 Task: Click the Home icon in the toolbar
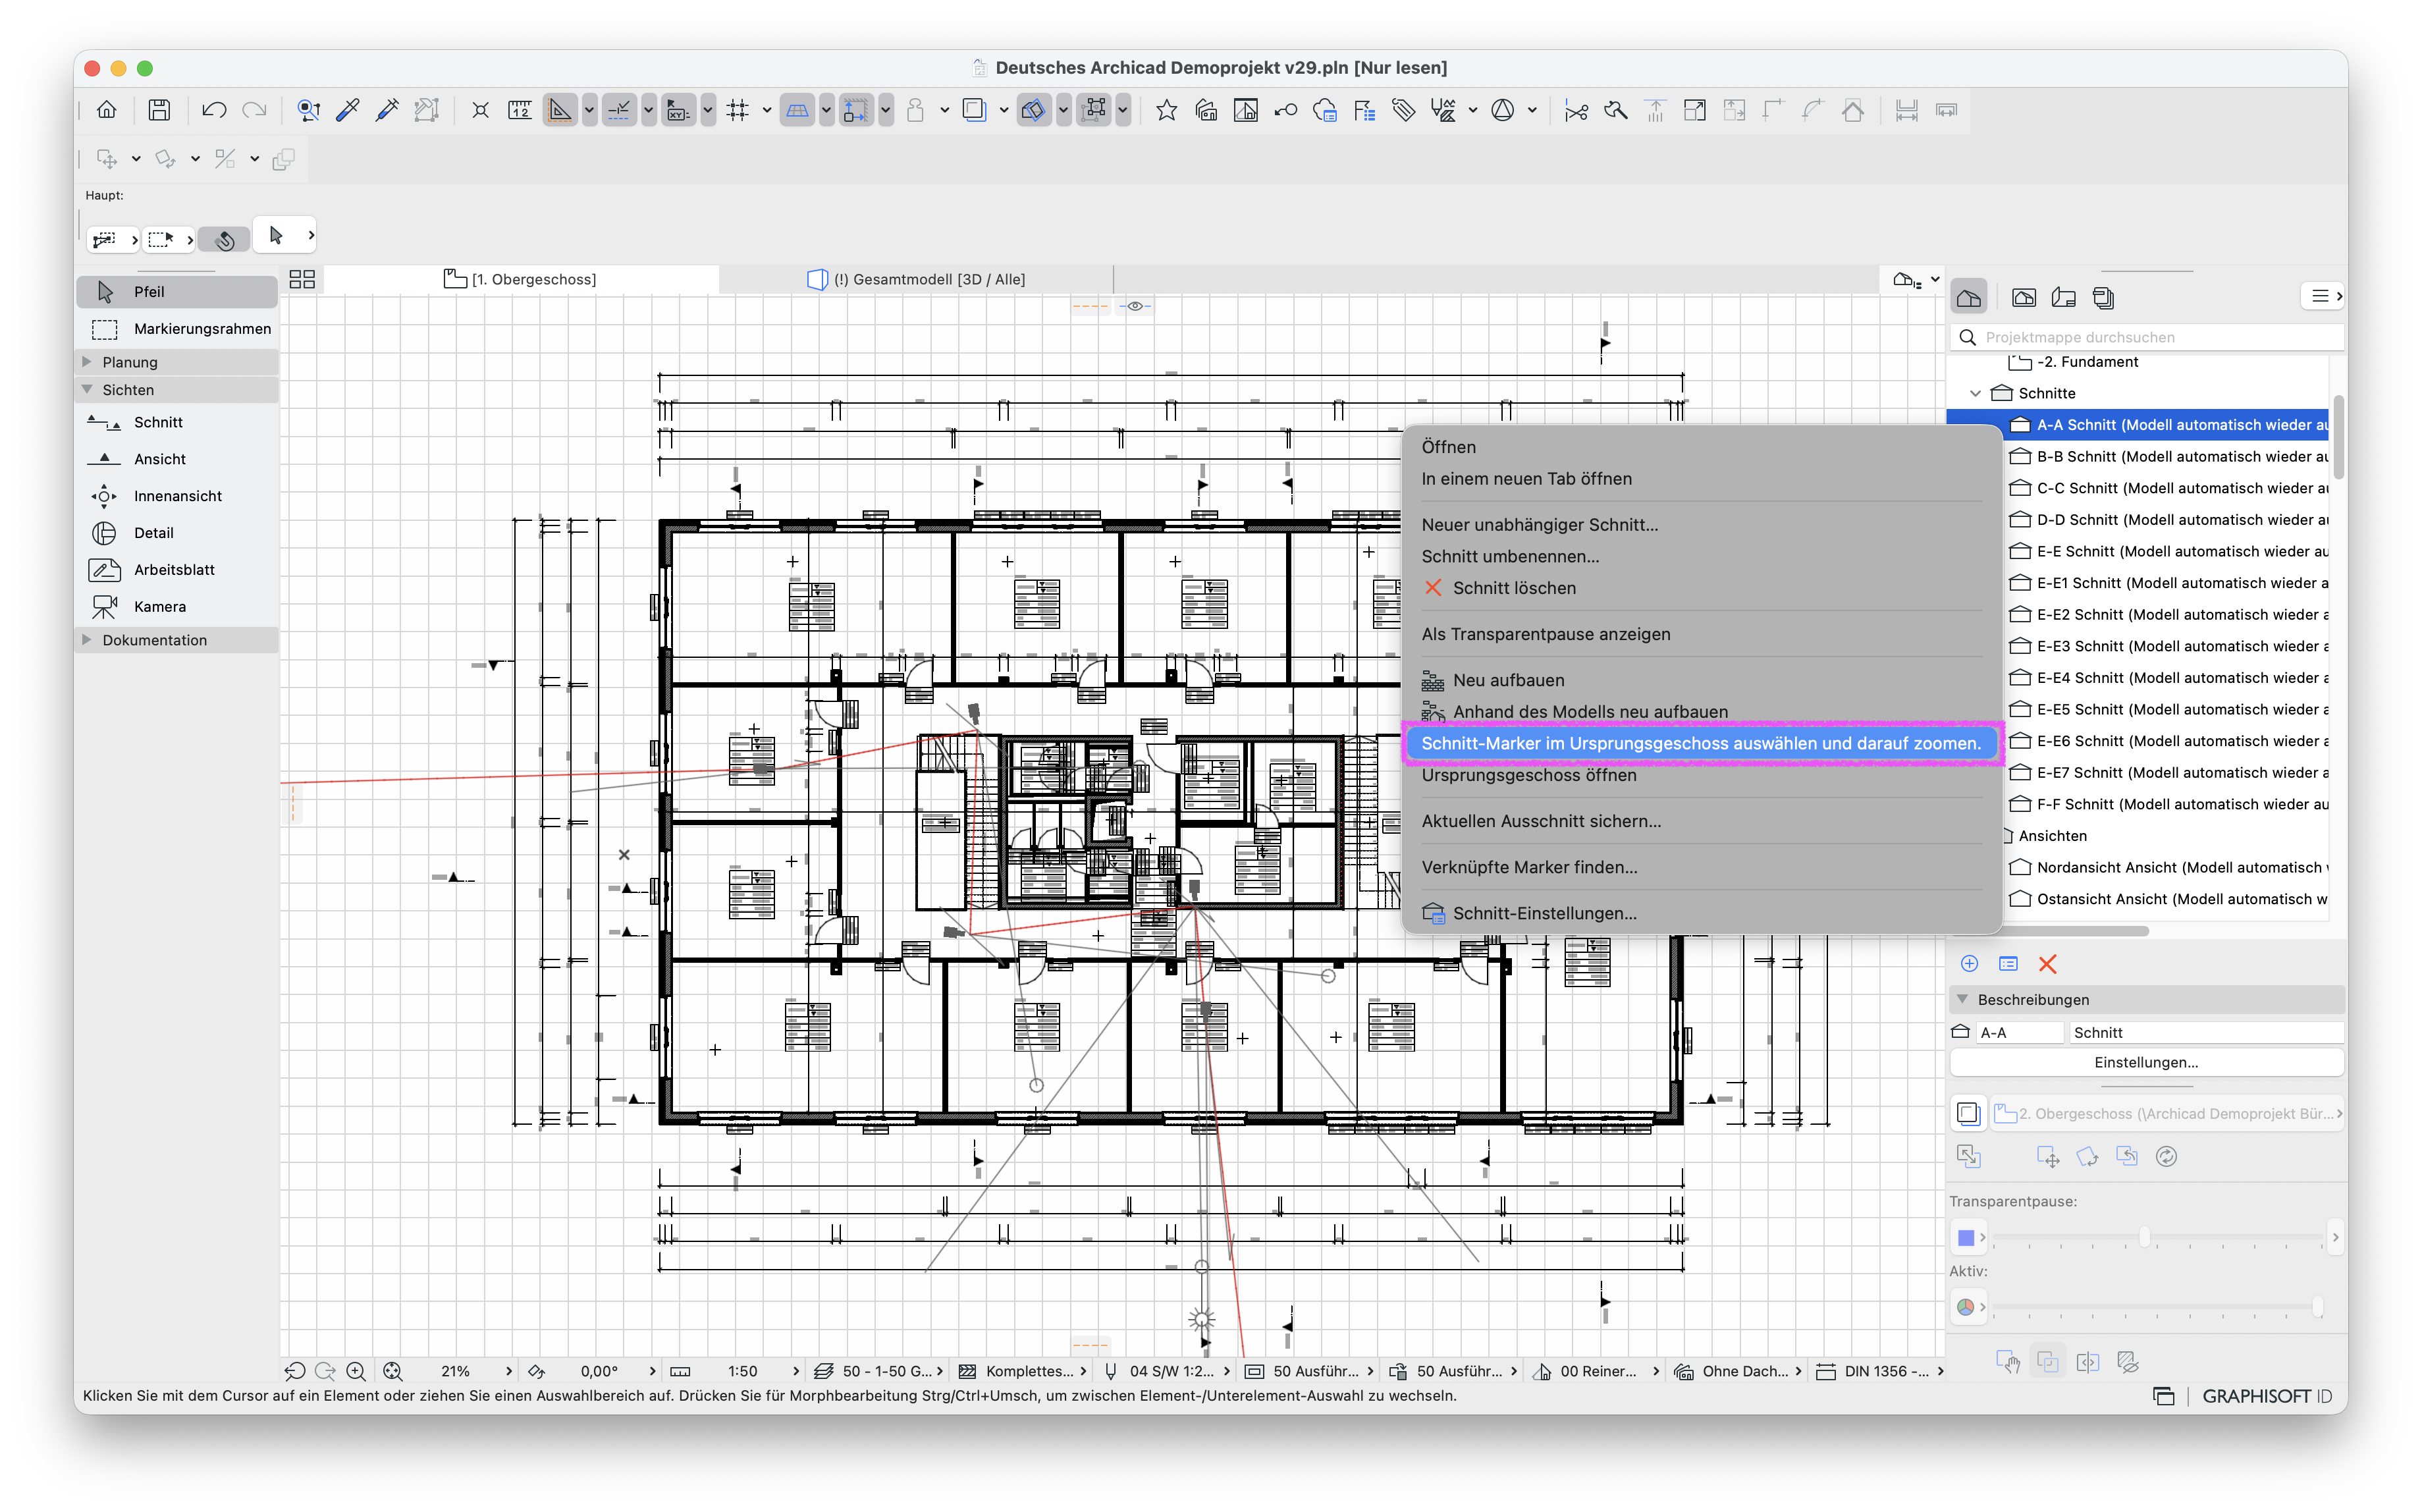point(107,110)
